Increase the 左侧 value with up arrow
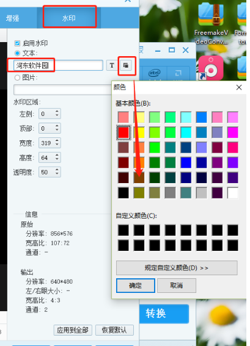 (57, 112)
